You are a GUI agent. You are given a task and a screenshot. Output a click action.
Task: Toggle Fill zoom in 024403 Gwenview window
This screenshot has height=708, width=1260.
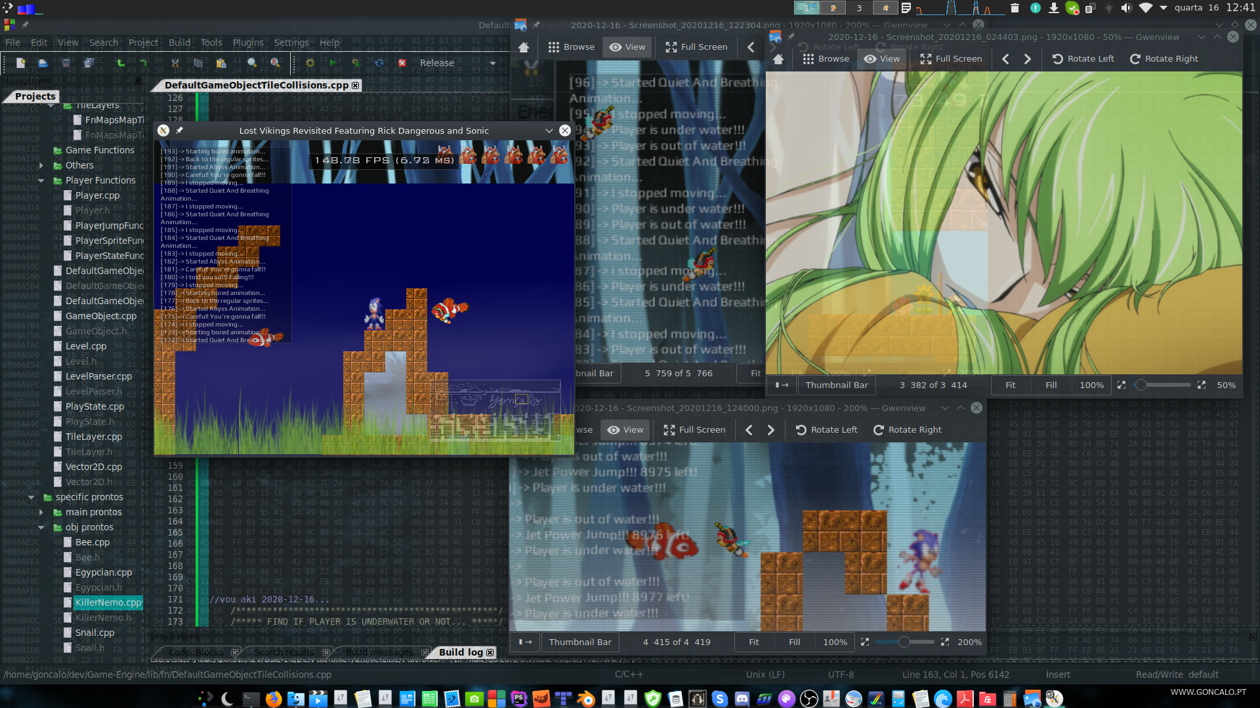pos(1051,385)
